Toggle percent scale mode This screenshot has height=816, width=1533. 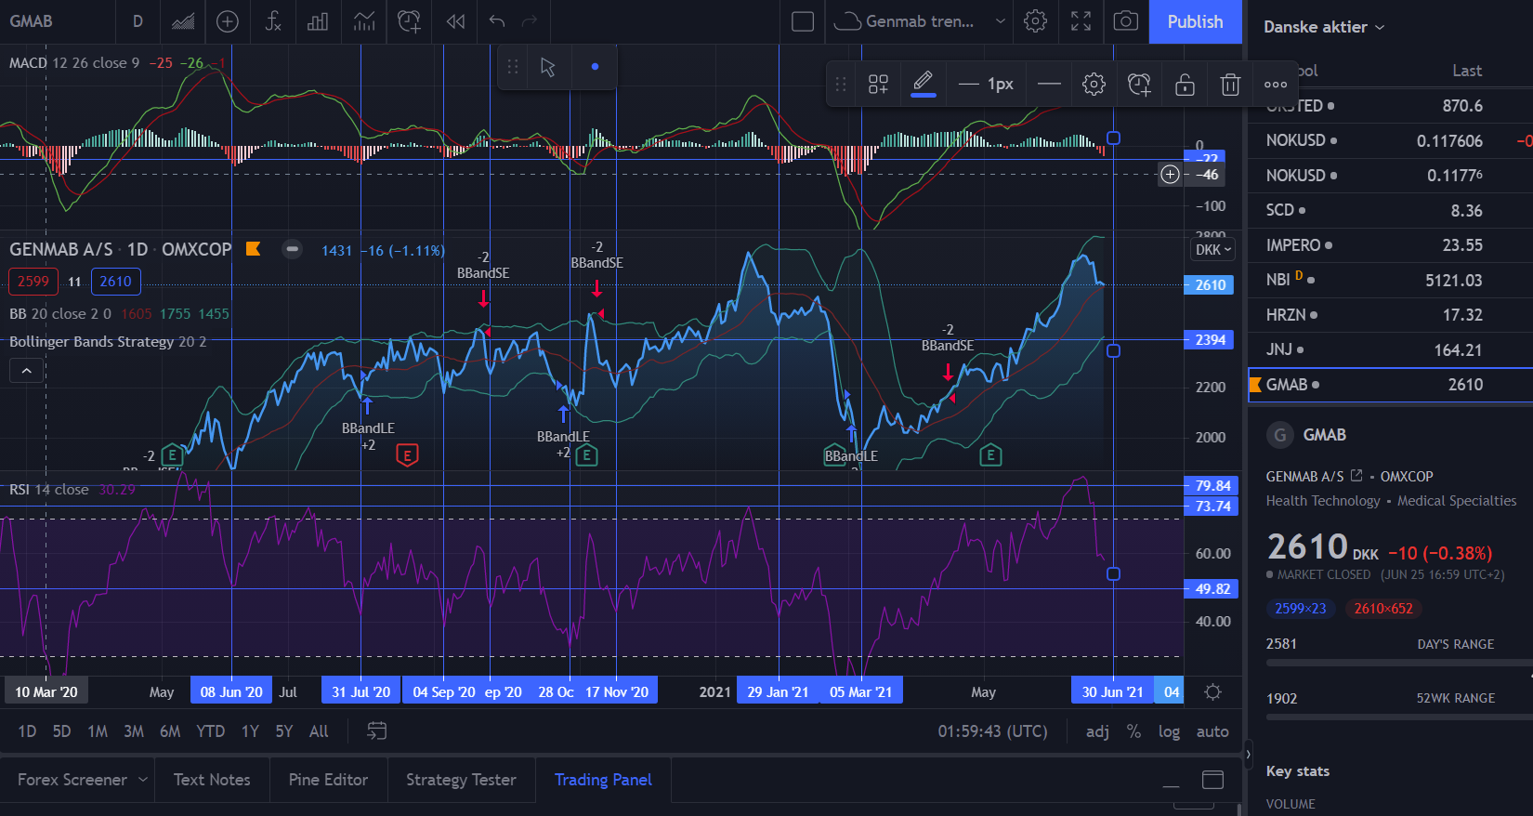pyautogui.click(x=1133, y=731)
